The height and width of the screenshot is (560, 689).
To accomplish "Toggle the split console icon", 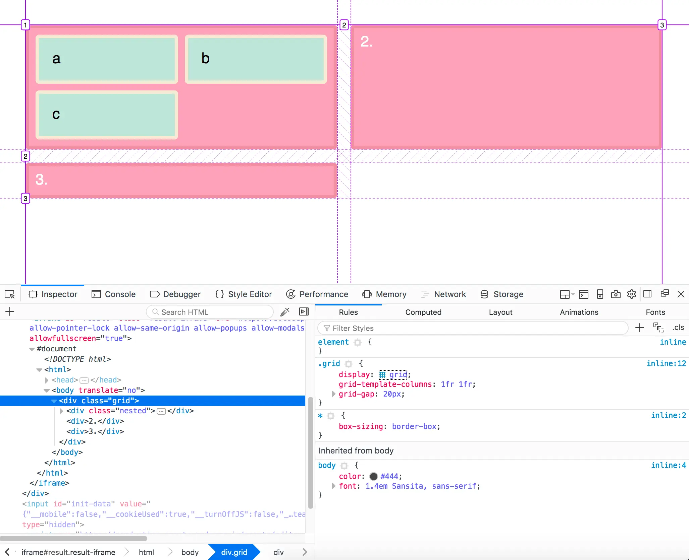I will click(x=583, y=294).
